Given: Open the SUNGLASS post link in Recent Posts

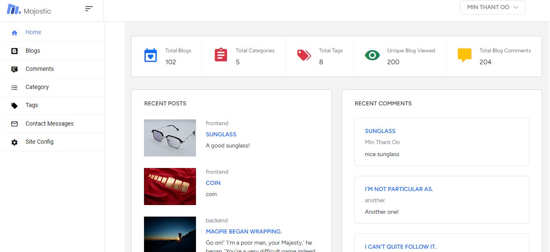Looking at the screenshot, I should 221,134.
